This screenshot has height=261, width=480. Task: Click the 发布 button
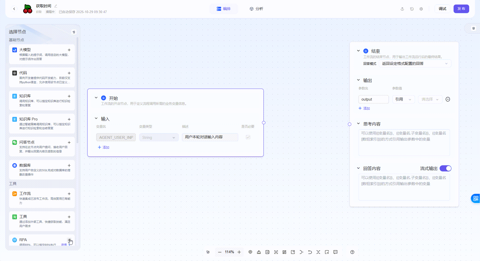point(461,9)
